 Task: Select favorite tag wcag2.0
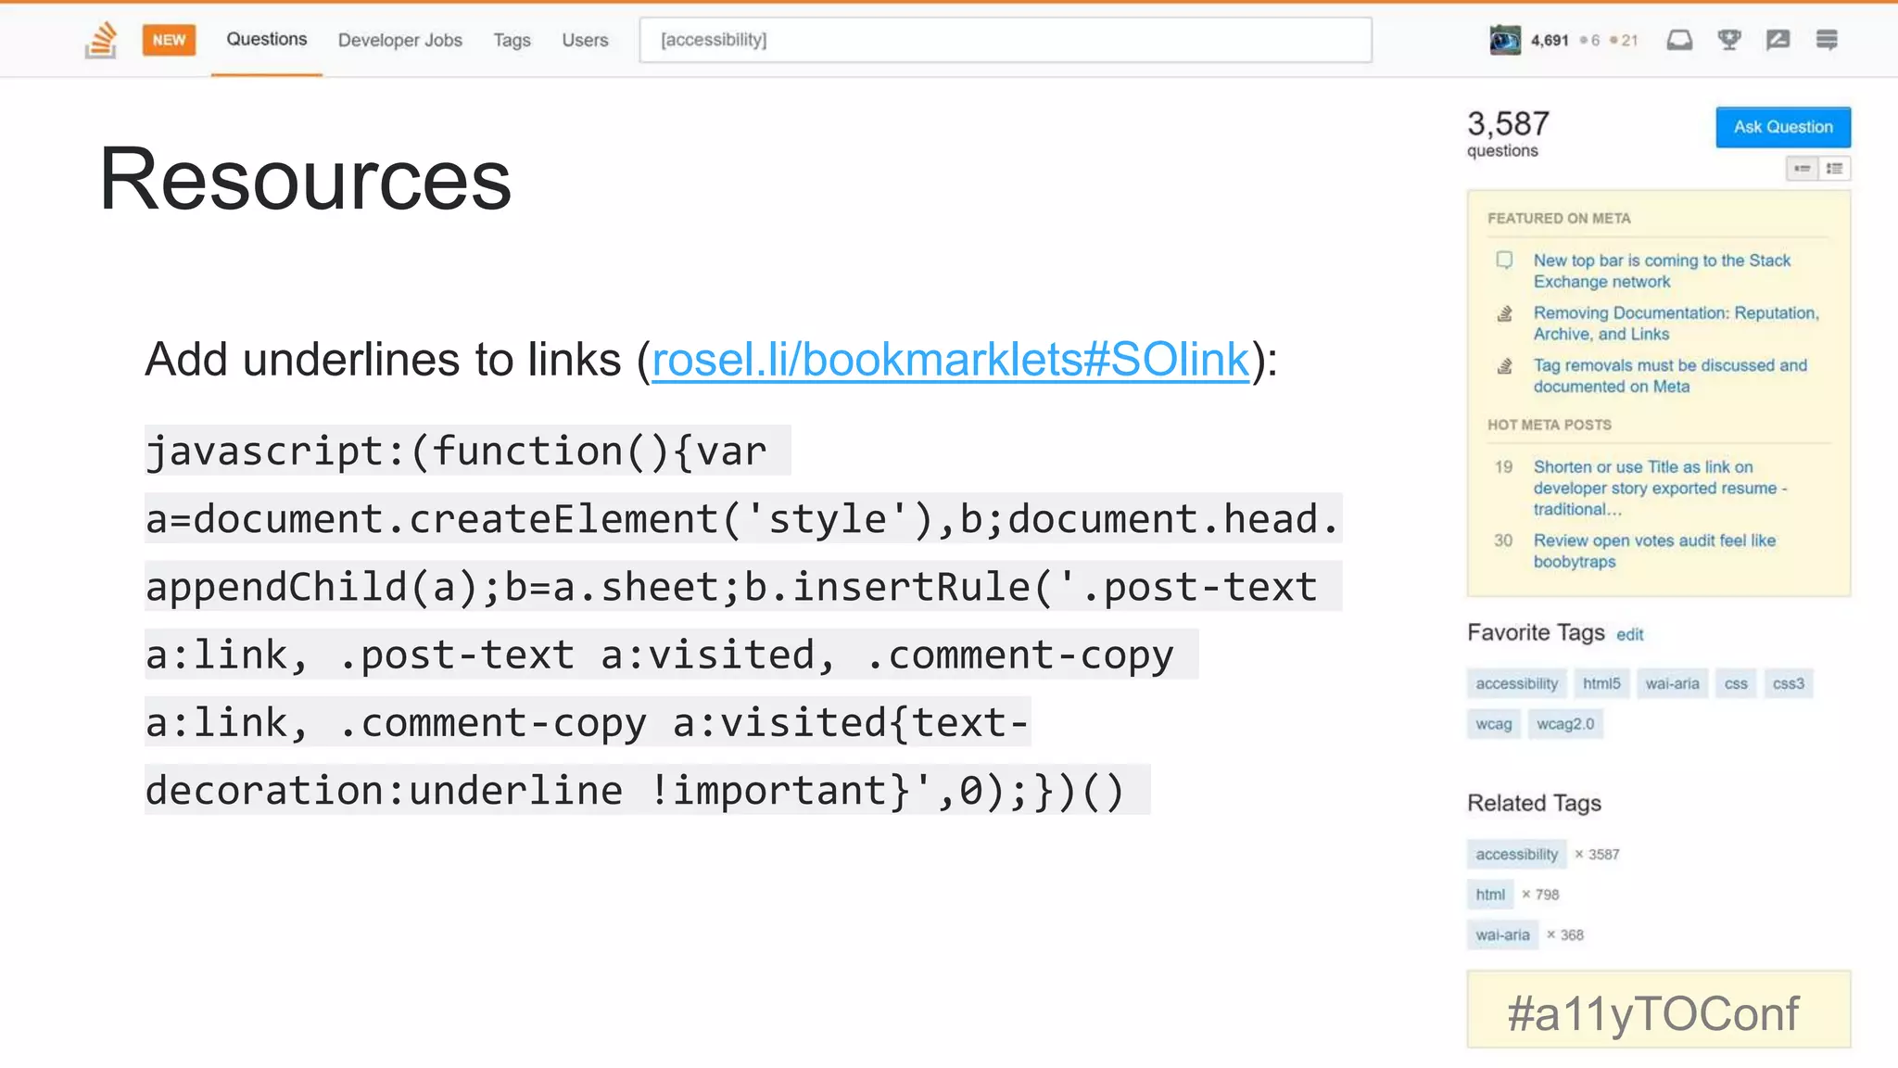[x=1565, y=724]
